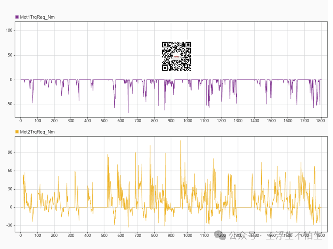The height and width of the screenshot is (249, 333).
Task: Select the Mot1TrqReq_Nm legend label
Action: (x=37, y=17)
